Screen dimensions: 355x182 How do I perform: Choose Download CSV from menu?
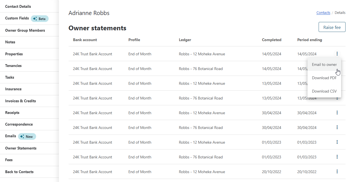coord(324,91)
